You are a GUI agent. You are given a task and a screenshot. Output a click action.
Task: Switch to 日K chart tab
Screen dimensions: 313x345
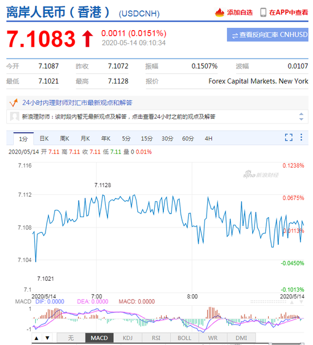click(44, 139)
